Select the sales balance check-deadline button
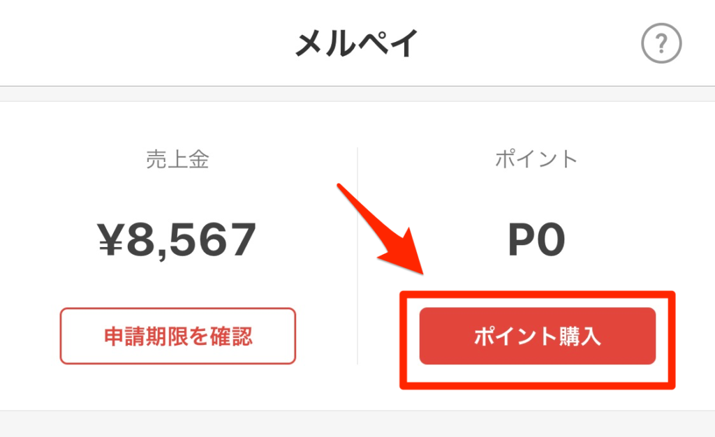 pos(177,336)
